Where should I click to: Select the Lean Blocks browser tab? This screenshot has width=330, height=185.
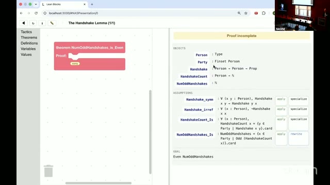coord(64,4)
